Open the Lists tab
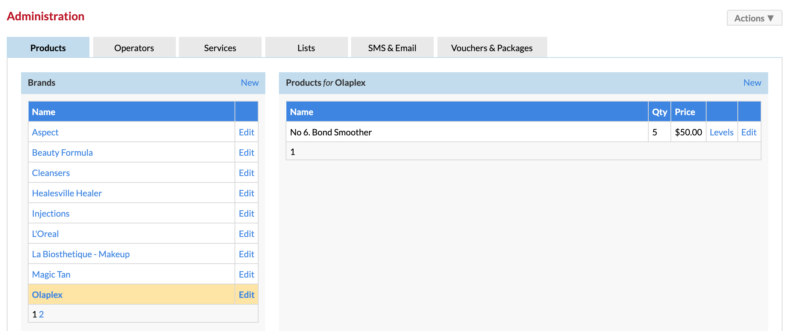The image size is (793, 331). (x=306, y=48)
